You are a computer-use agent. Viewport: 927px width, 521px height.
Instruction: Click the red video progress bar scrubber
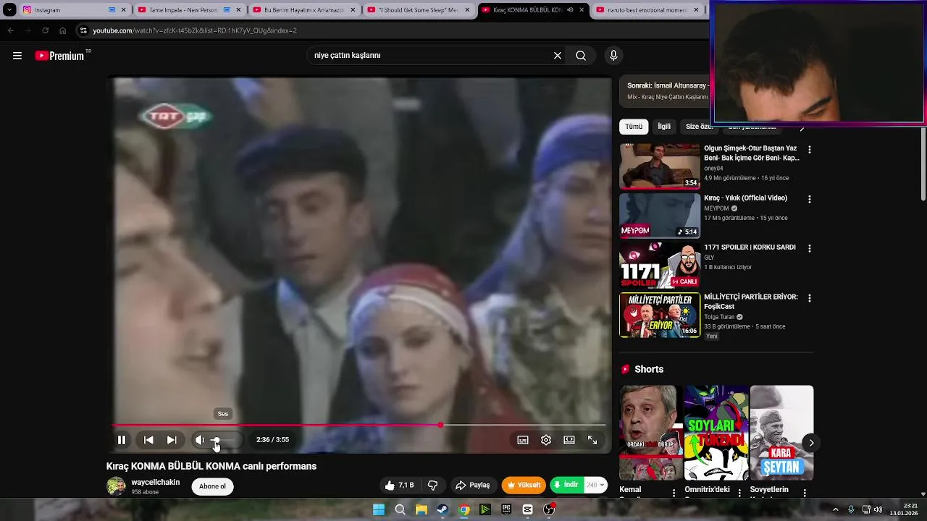pos(440,425)
